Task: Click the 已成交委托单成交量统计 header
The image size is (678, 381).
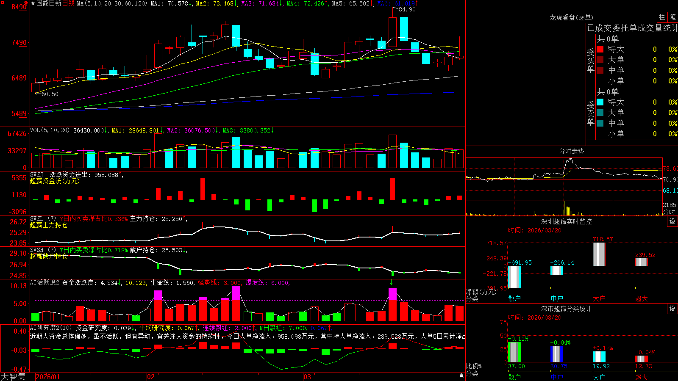Action: click(x=632, y=28)
